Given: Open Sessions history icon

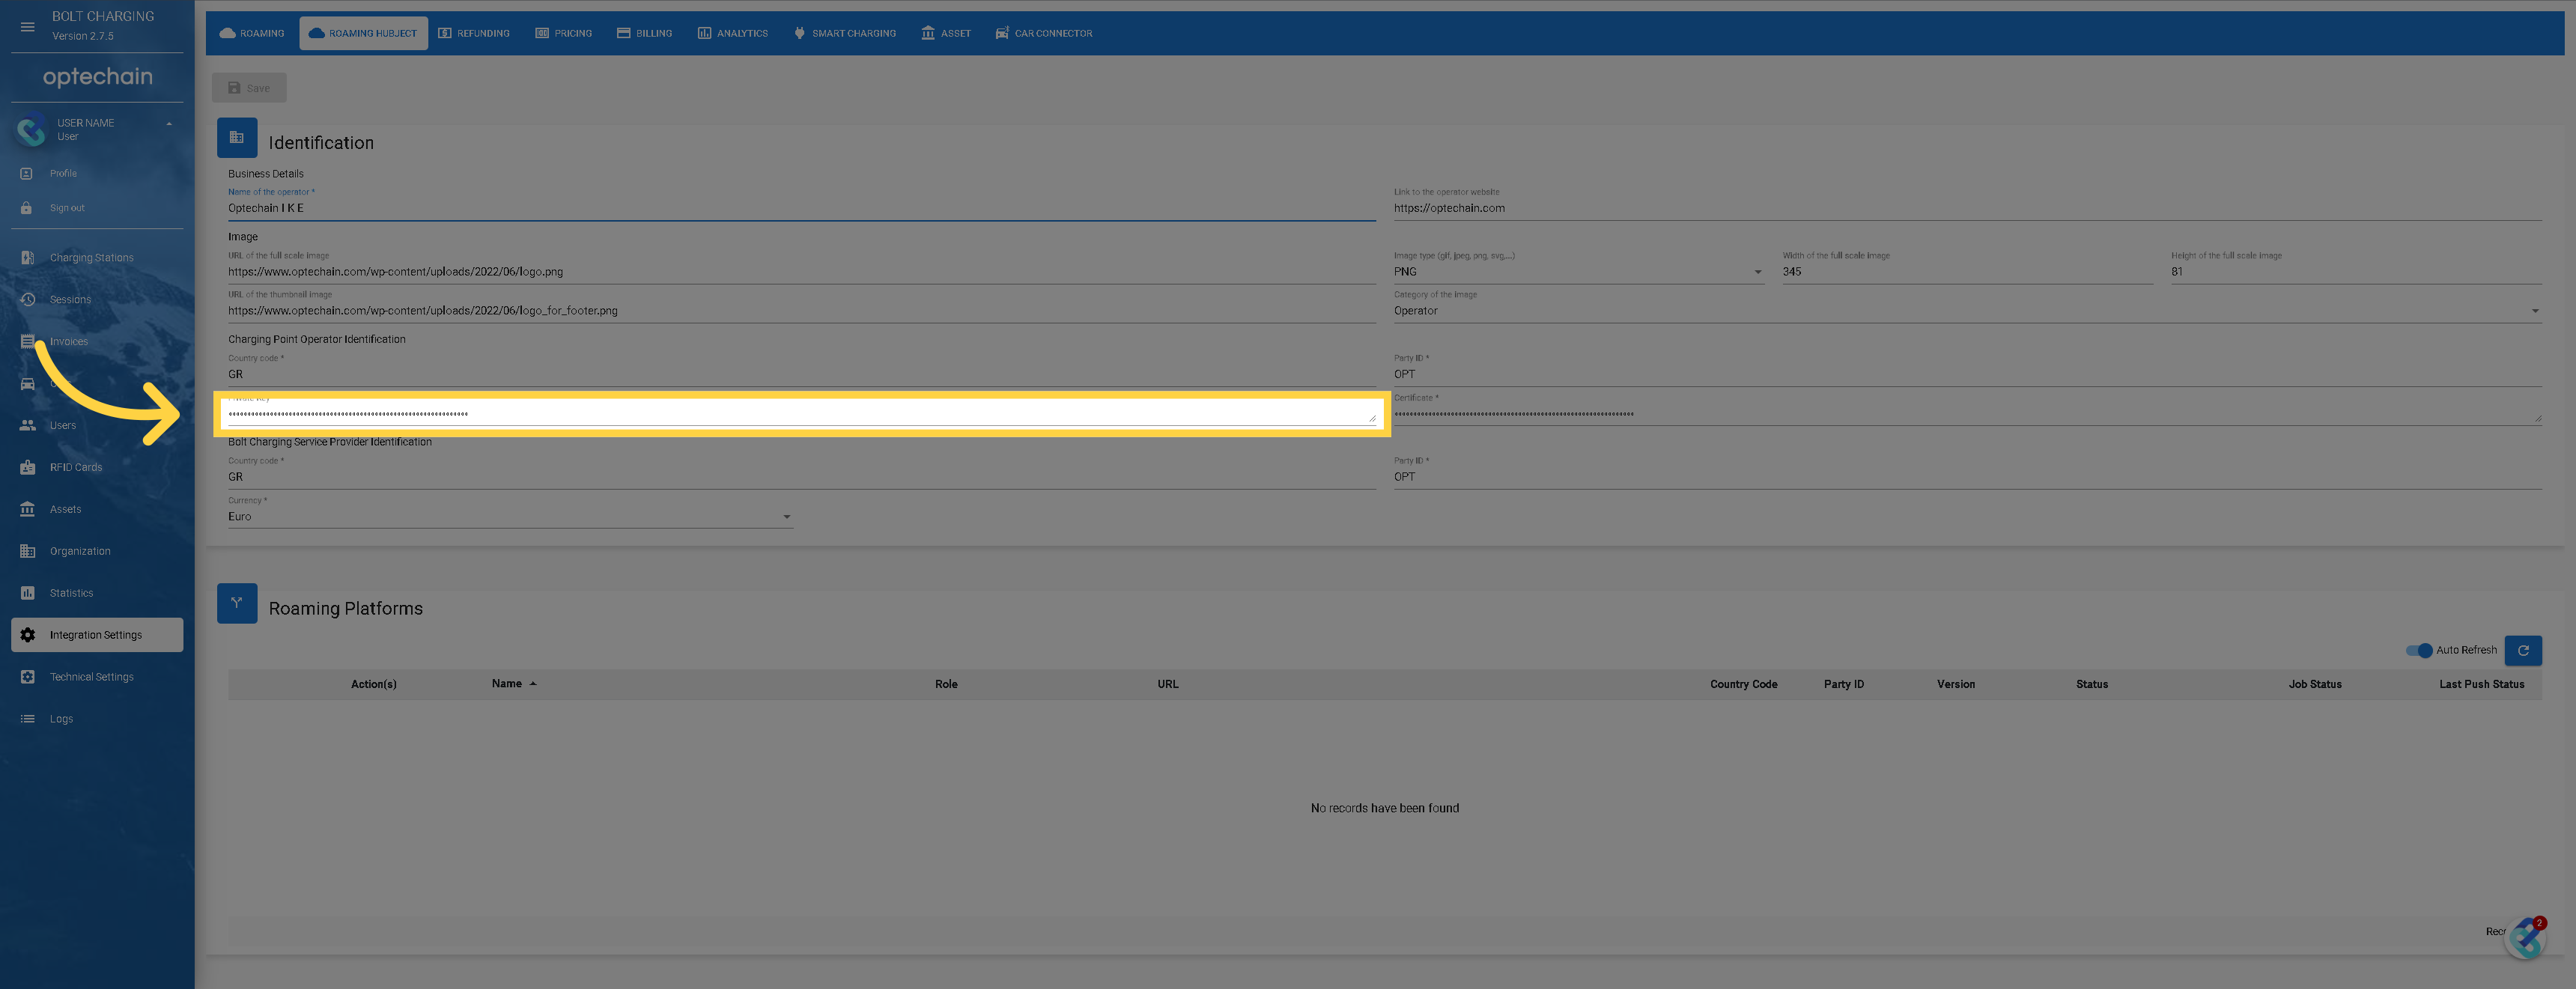Looking at the screenshot, I should (x=27, y=299).
